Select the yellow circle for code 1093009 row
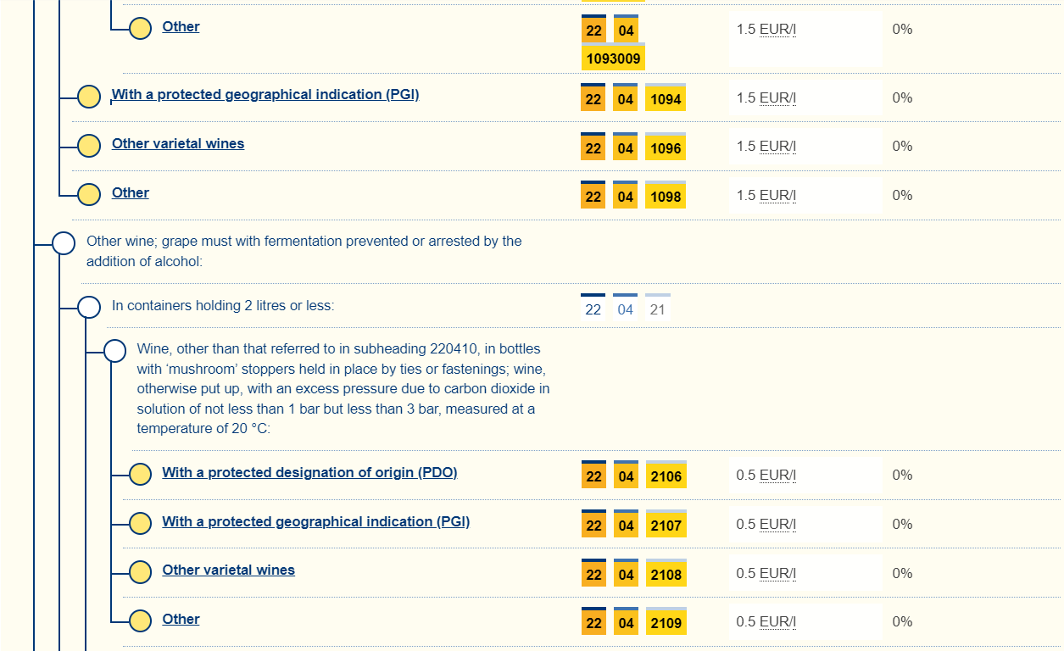Screen dimensions: 1064x651 (140, 28)
